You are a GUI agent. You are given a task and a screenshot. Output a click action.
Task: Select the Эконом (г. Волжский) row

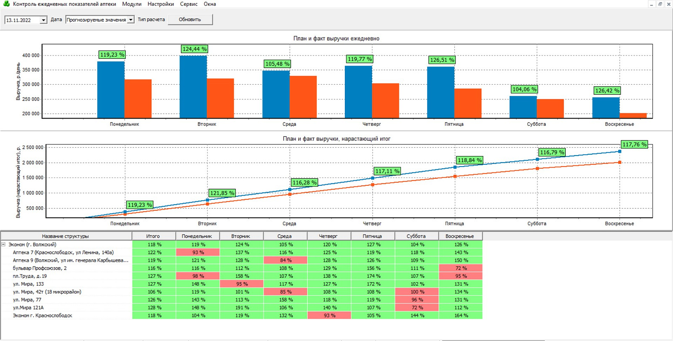[x=241, y=244]
